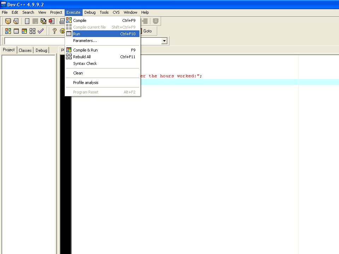This screenshot has width=339, height=254.
Task: Click the Close file red X icon
Action: point(52,21)
